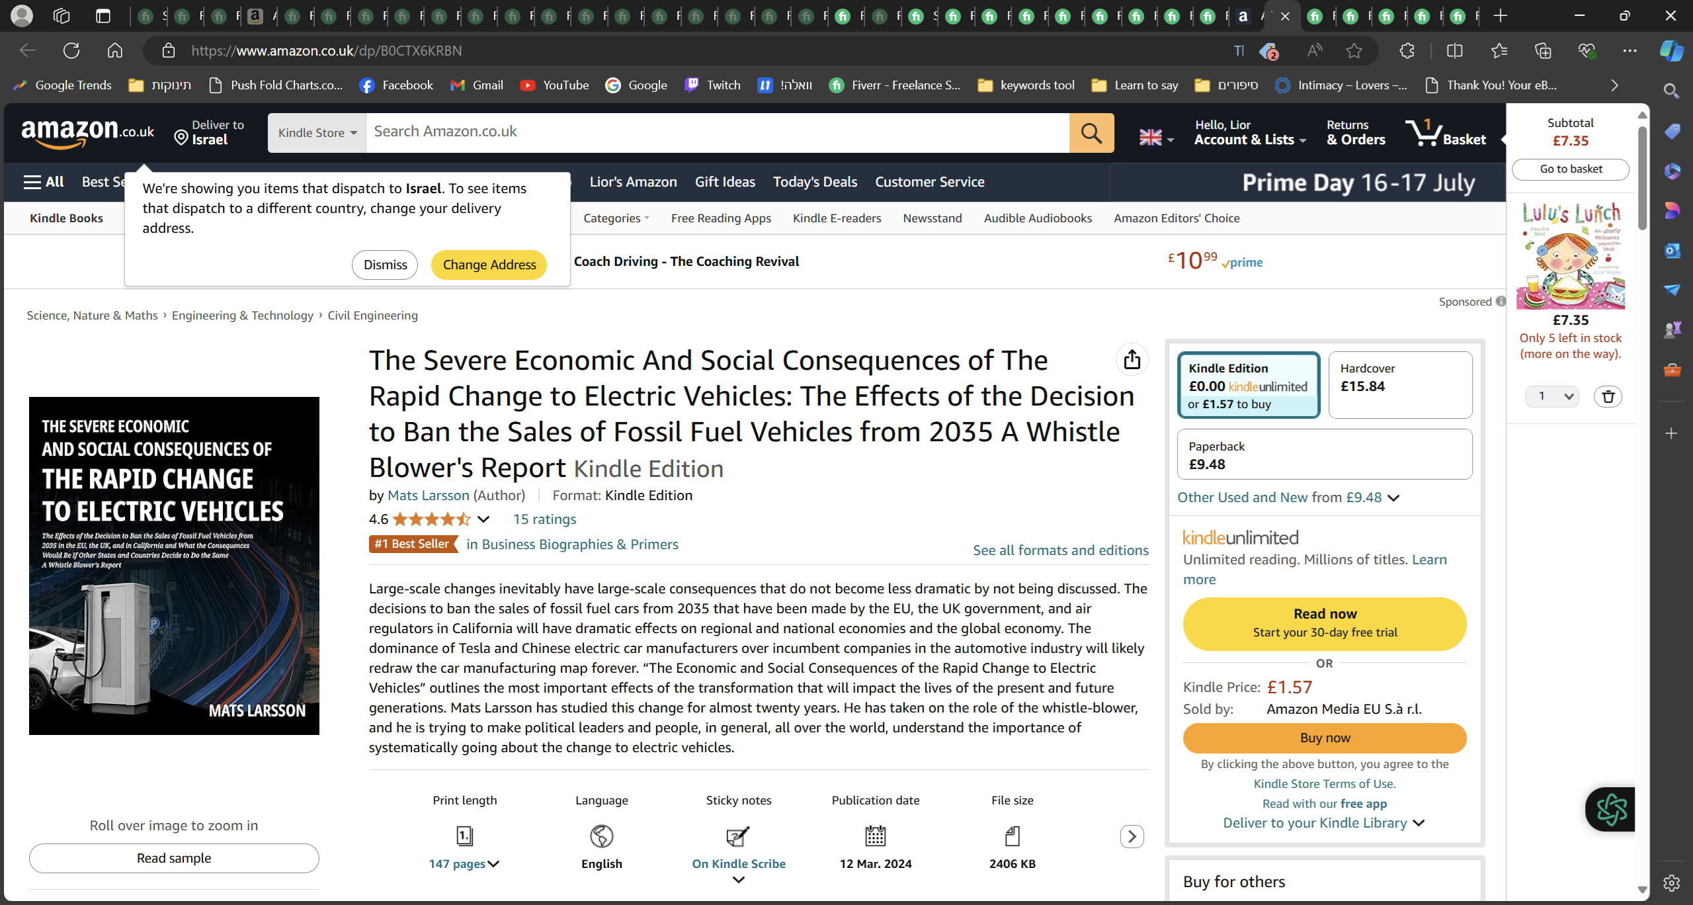The width and height of the screenshot is (1693, 905).
Task: Click the browser refresh icon
Action: (71, 50)
